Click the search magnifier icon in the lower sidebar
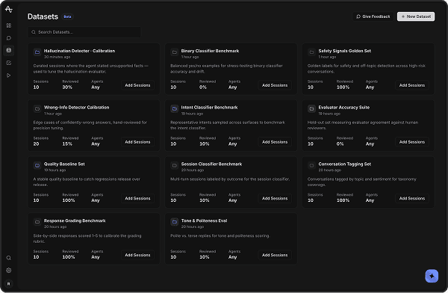448x293 pixels. (9, 258)
